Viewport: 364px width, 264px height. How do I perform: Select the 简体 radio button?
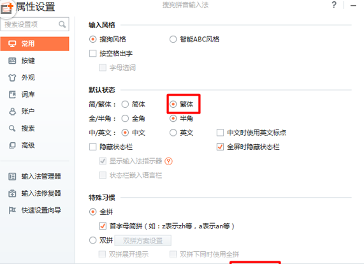pyautogui.click(x=125, y=104)
